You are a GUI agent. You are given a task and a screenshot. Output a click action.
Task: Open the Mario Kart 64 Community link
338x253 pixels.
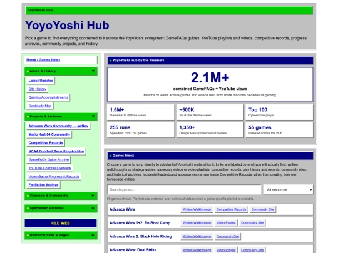click(x=49, y=134)
